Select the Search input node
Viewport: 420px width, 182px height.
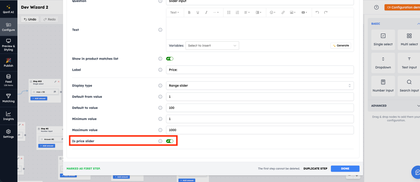click(409, 86)
